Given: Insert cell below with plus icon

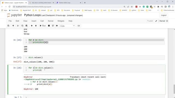Looking at the screenshot, I should 13,26.
